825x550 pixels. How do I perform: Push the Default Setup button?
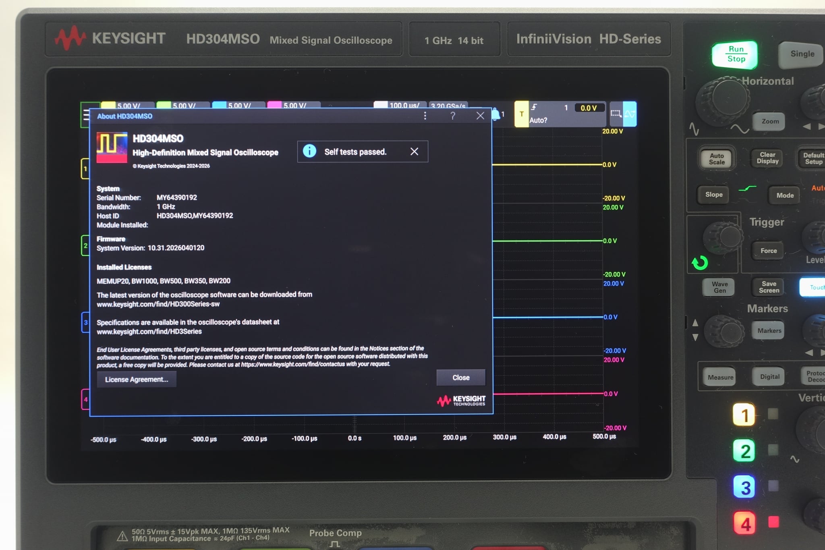click(812, 158)
